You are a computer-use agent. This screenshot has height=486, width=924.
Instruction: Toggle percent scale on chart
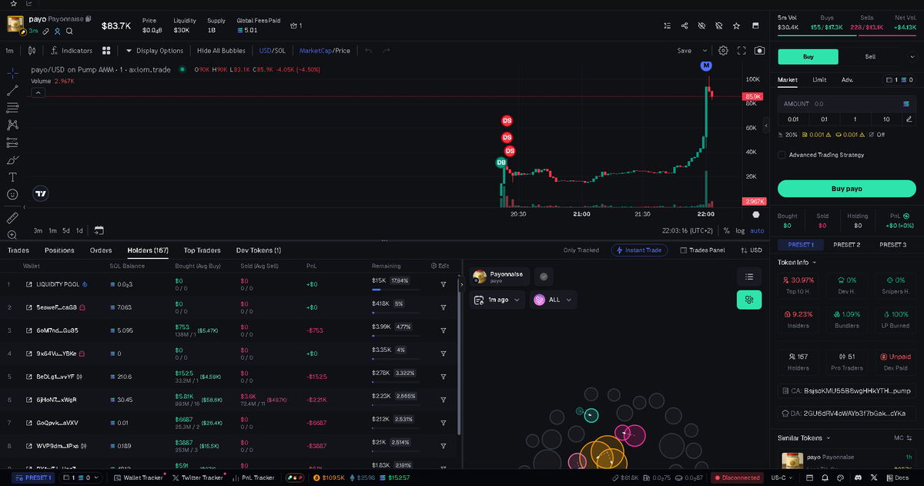point(726,230)
